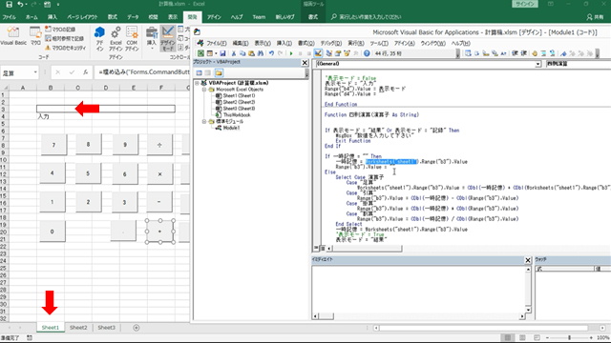Click the Save icon in Excel title bar

click(9, 4)
